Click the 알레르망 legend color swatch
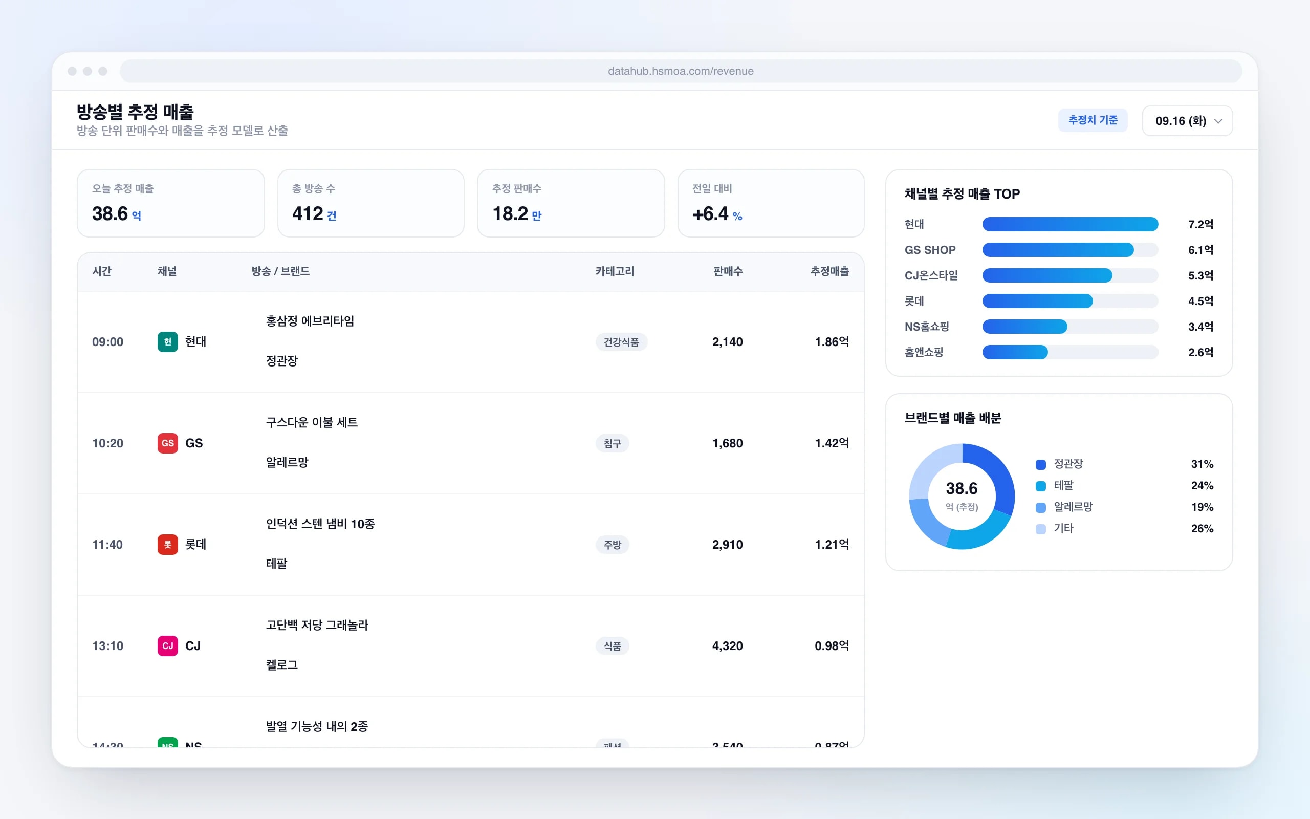Viewport: 1310px width, 819px height. [1040, 508]
